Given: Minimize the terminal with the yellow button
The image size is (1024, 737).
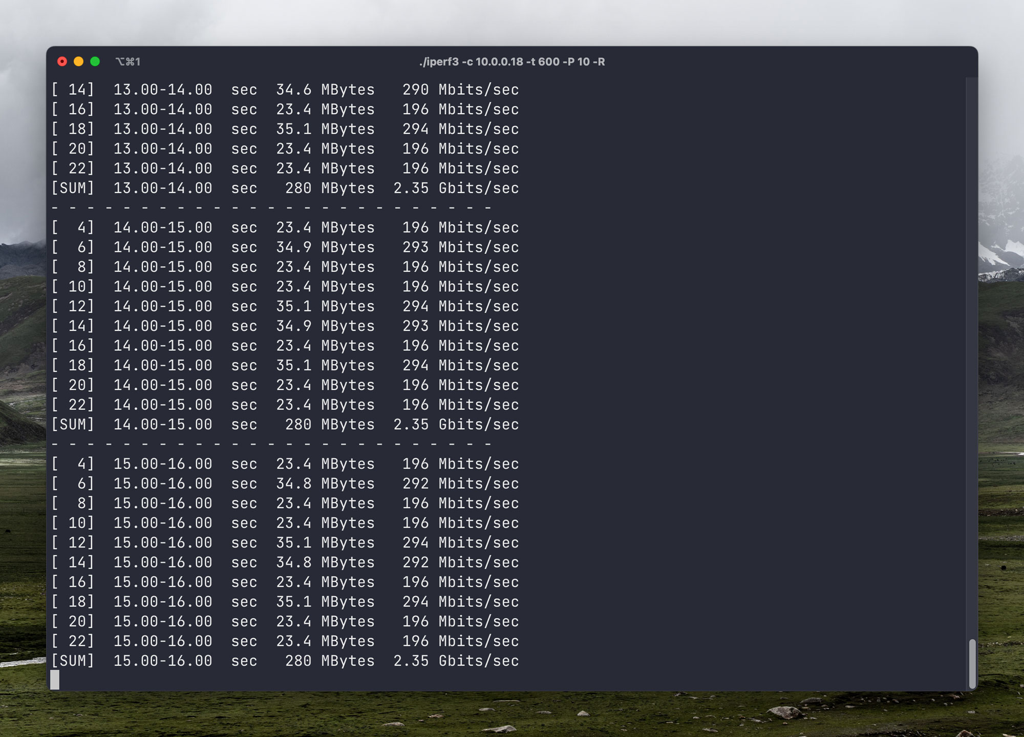Looking at the screenshot, I should pos(78,61).
